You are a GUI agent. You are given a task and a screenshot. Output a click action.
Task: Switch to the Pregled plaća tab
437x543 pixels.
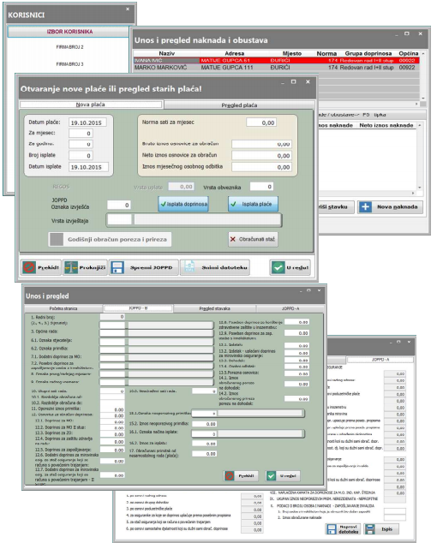[239, 105]
